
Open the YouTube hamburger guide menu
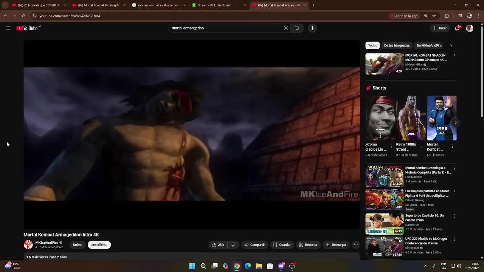8,28
